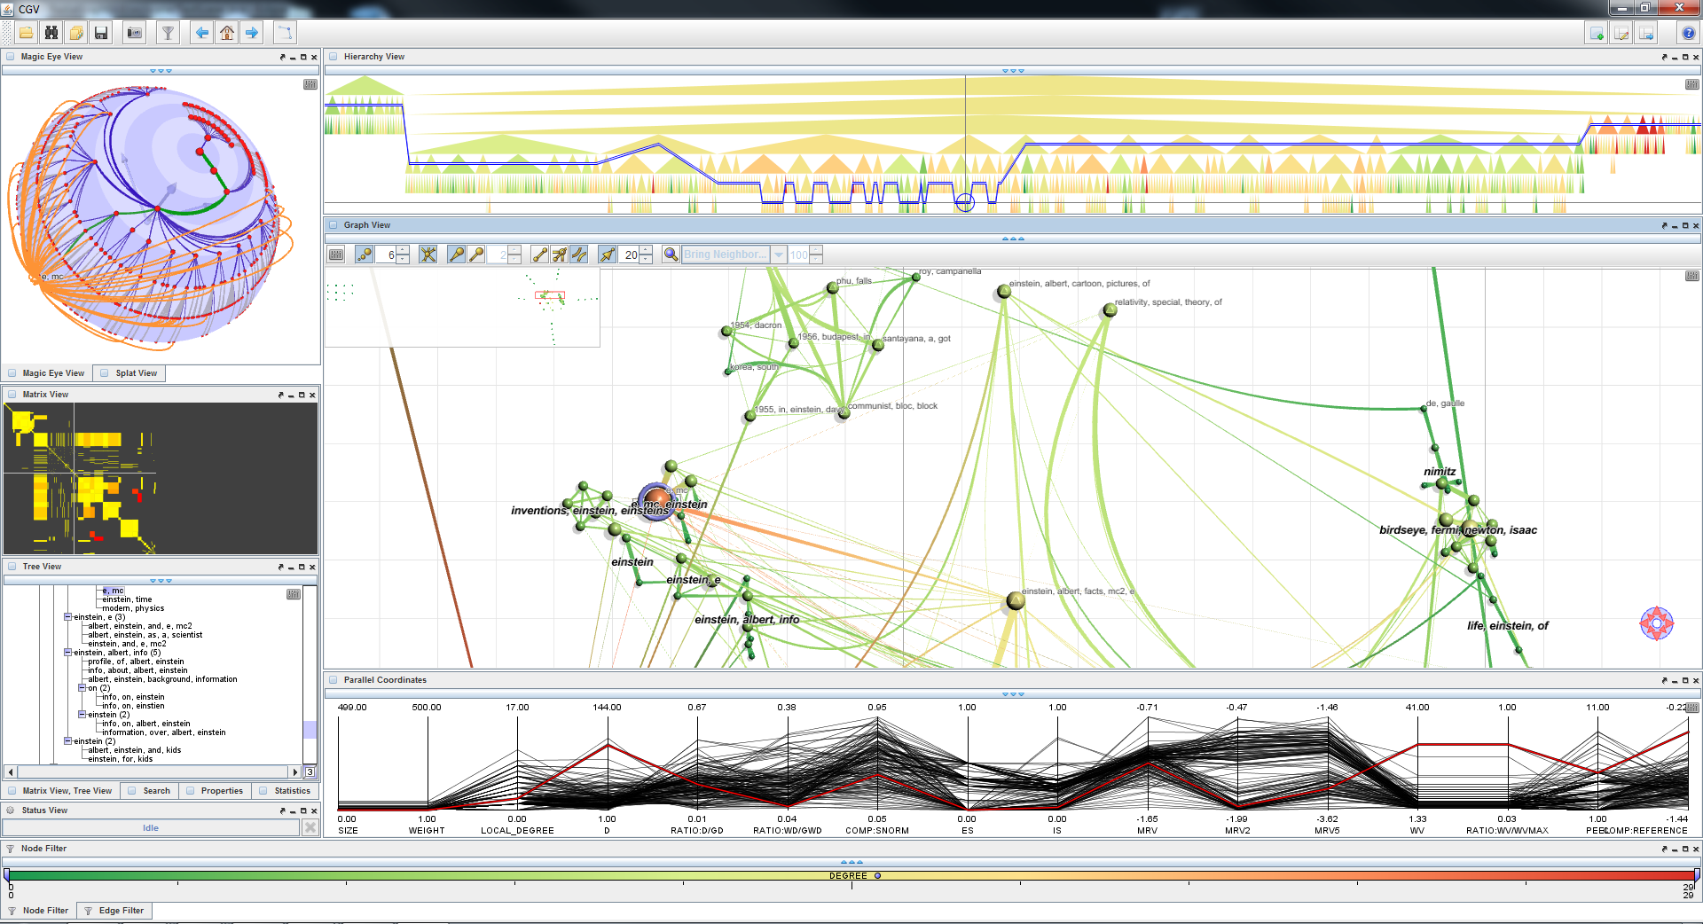Screen dimensions: 1703x924
Task: Select 'profile, of, albert, einstein' entry
Action: coord(136,662)
